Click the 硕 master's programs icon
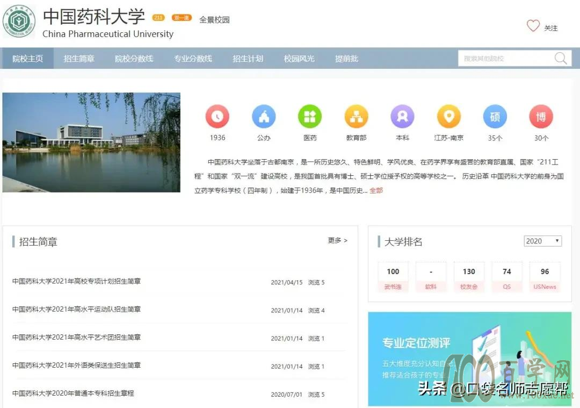This screenshot has width=580, height=408. click(x=495, y=116)
